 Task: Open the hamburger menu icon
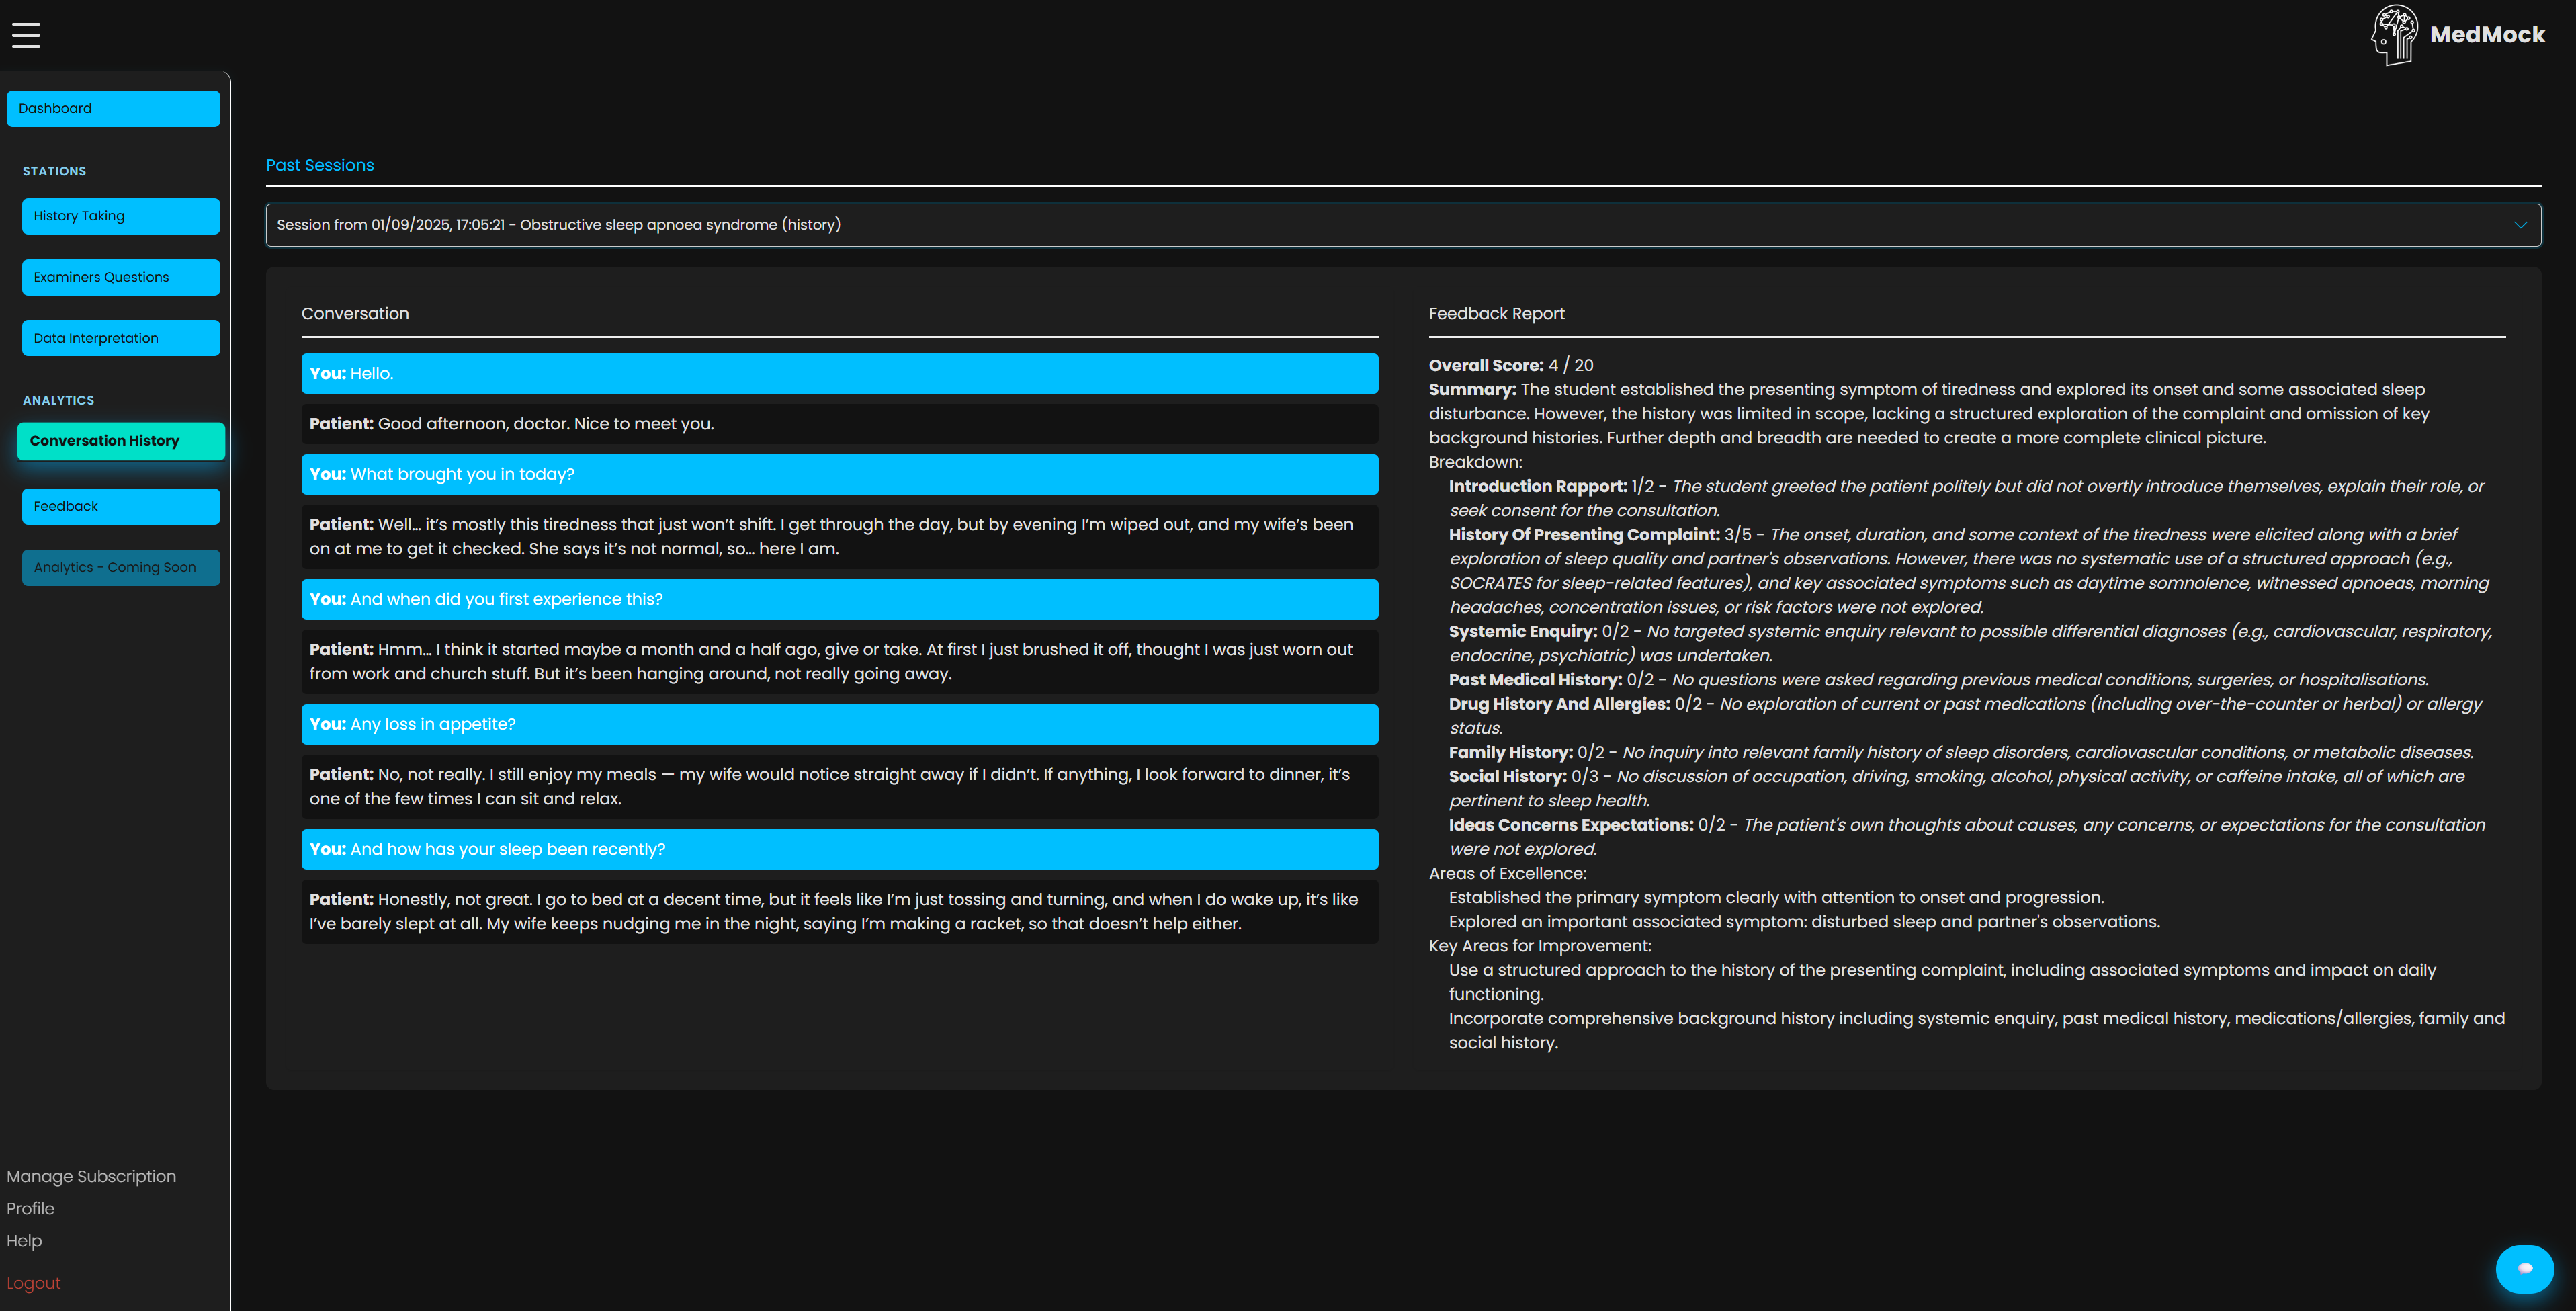(x=26, y=35)
